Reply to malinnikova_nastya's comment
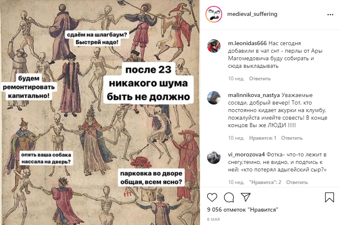The height and width of the screenshot is (225, 340). tap(292, 138)
